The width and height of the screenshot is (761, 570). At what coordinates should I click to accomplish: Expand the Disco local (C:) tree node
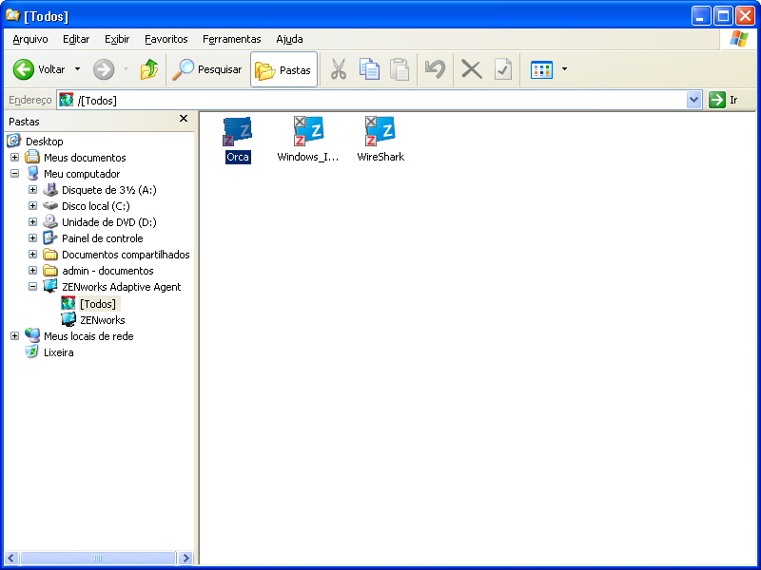(x=32, y=205)
